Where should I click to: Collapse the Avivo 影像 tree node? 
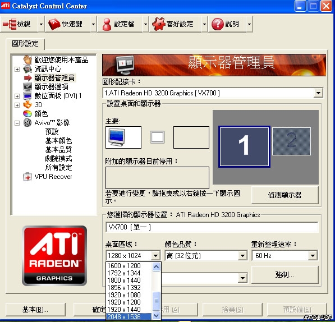[17, 123]
